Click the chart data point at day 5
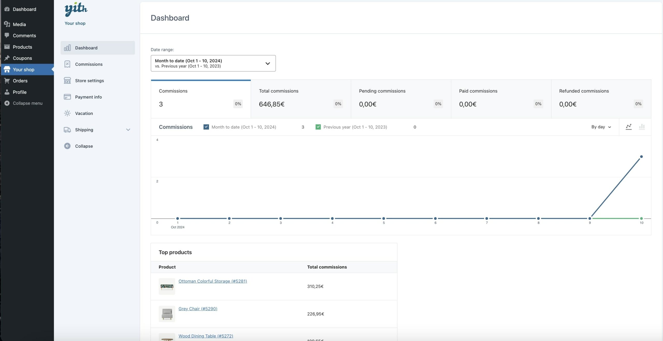Viewport: 663px width, 341px height. tap(384, 218)
